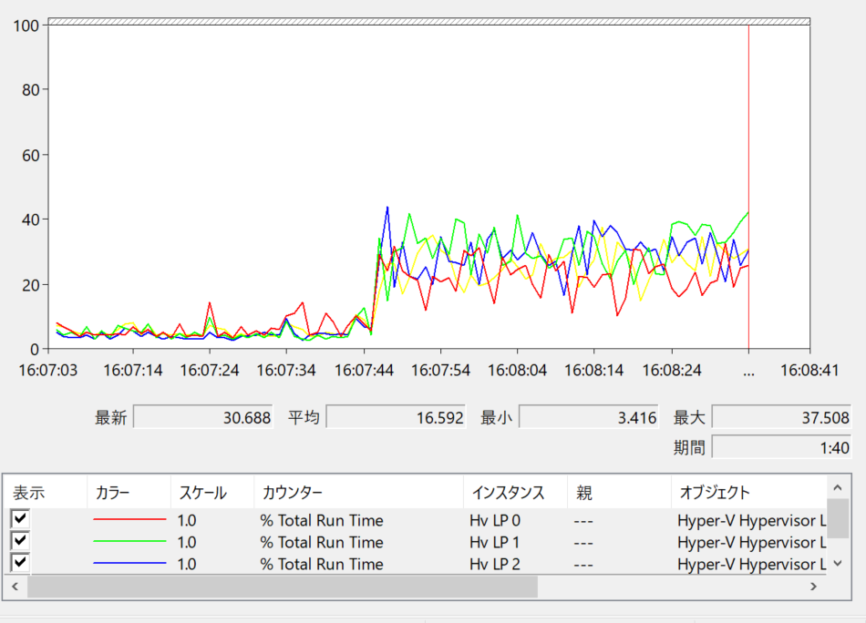Click the counter list scroll down arrow
The image size is (866, 623).
(x=838, y=564)
